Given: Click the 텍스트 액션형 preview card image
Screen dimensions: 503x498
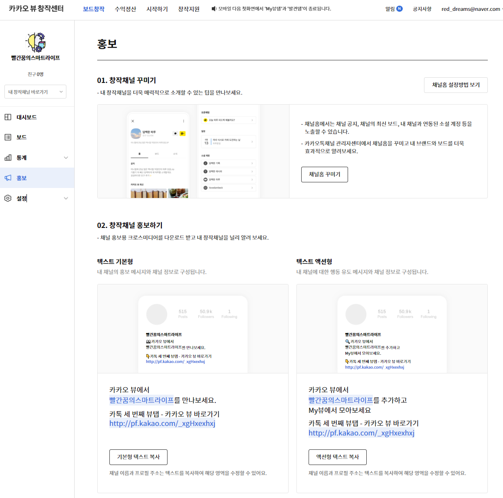Looking at the screenshot, I should (392, 329).
